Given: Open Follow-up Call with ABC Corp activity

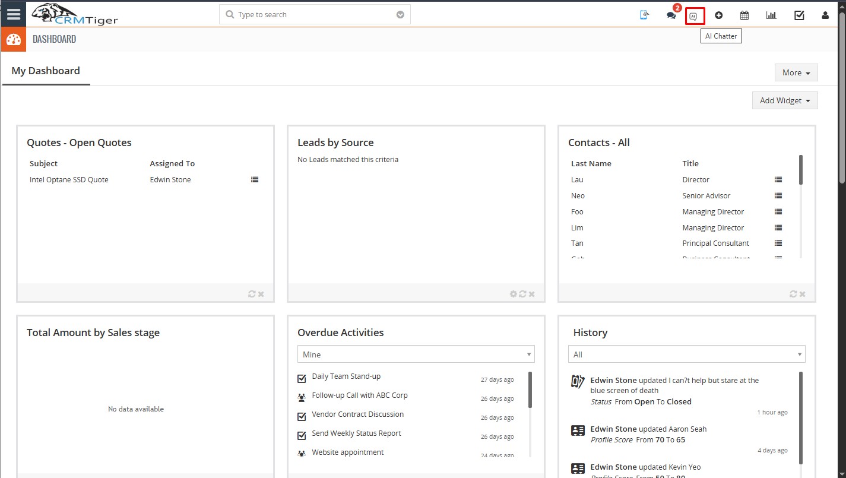Looking at the screenshot, I should (360, 395).
